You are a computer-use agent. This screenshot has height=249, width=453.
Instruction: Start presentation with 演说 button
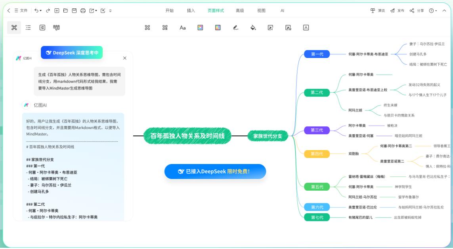pyautogui.click(x=378, y=11)
